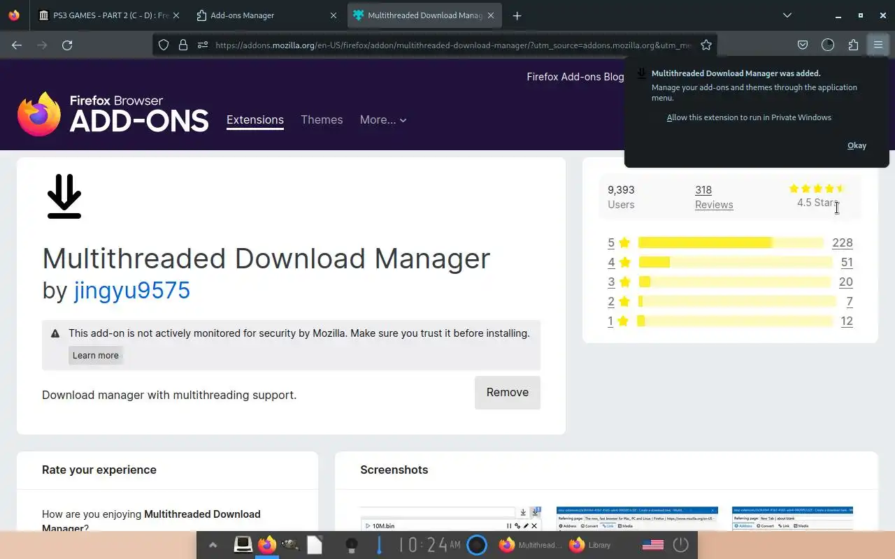The width and height of the screenshot is (895, 559).
Task: Open the Extensions puzzle-piece icon
Action: (853, 45)
